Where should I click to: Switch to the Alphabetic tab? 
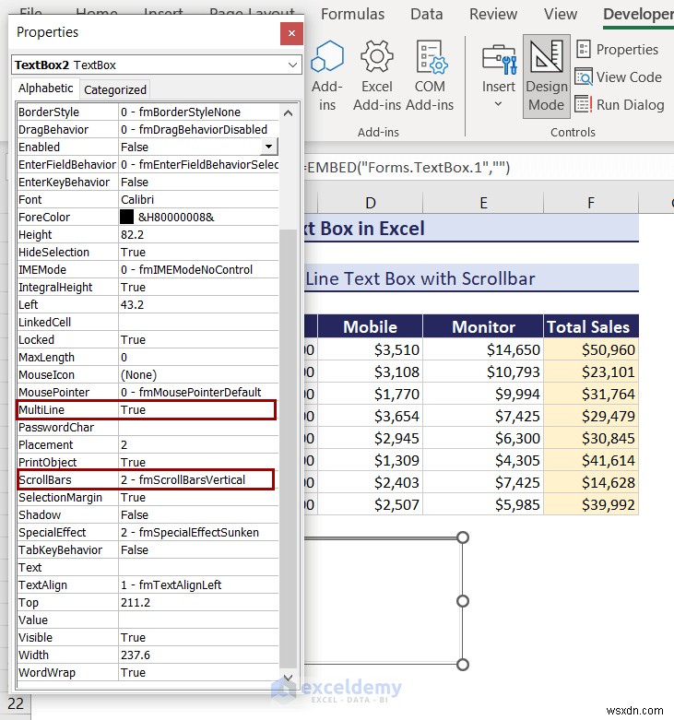point(45,89)
